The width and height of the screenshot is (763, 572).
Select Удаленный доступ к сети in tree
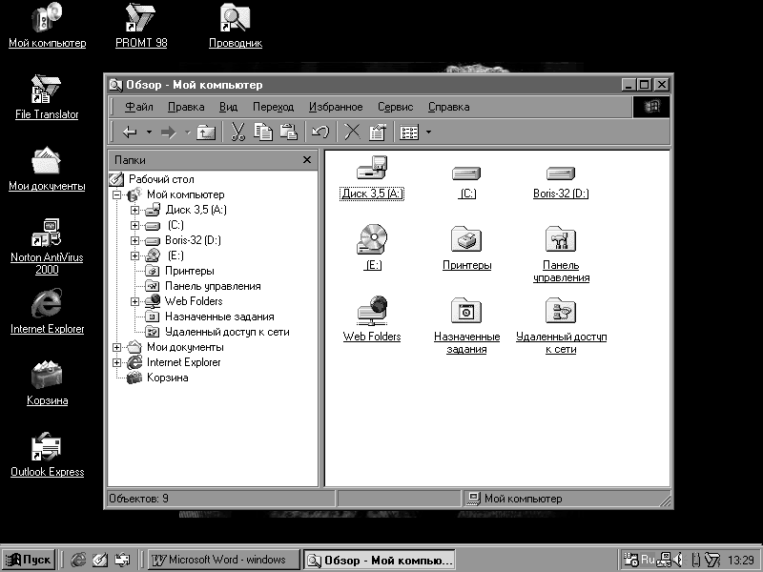(x=227, y=332)
